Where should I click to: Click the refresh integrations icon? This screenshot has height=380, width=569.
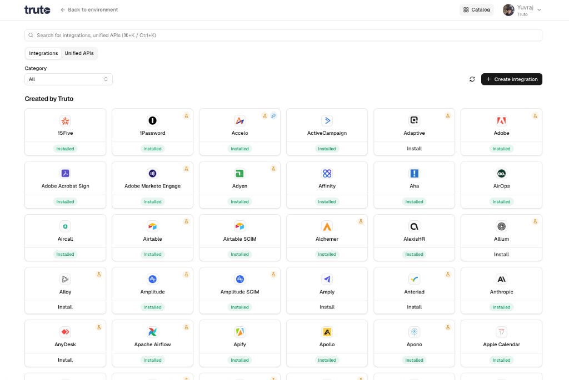(x=472, y=79)
